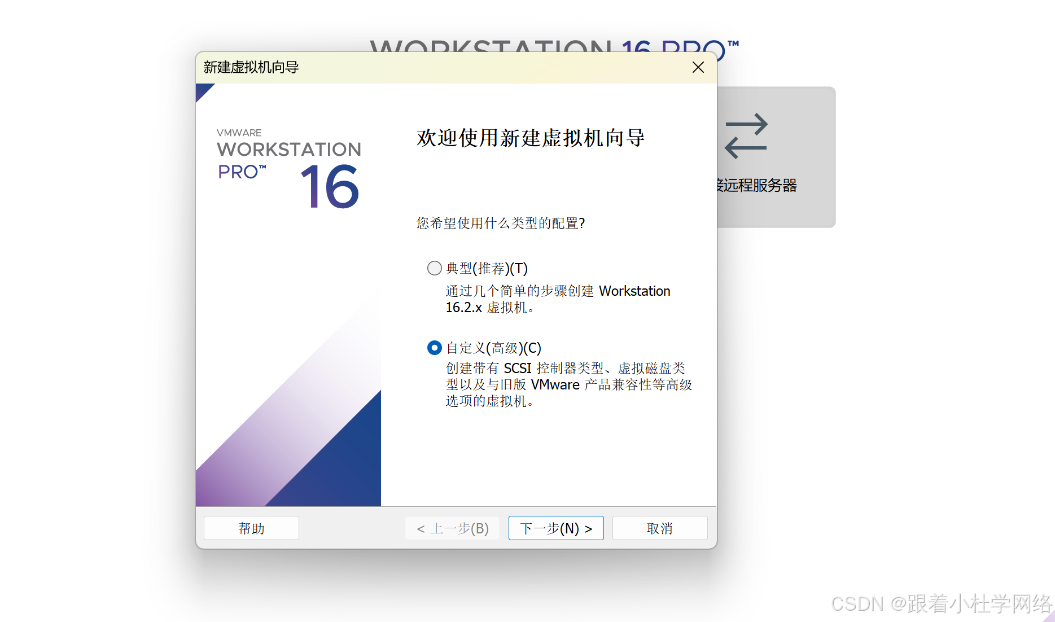The image size is (1055, 622).
Task: Click the SCSI 控制器类型 description text
Action: click(x=569, y=384)
